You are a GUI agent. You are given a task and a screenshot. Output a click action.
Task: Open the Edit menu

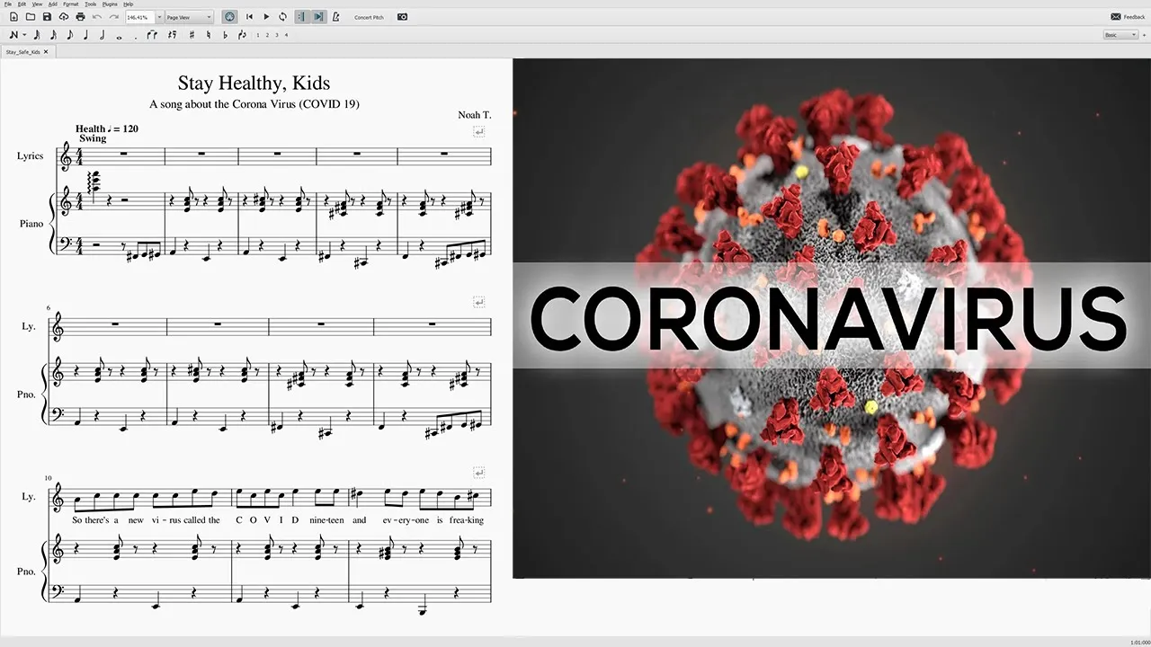point(22,4)
